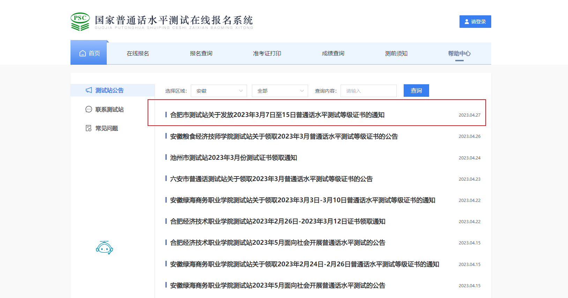This screenshot has width=568, height=298.
Task: Open the 测前须知 navigation item
Action: (x=396, y=53)
